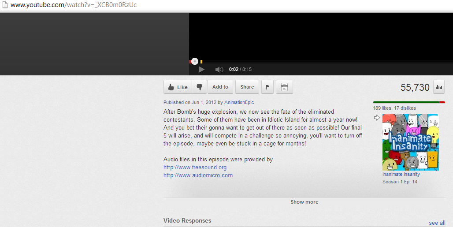See all video responses
This screenshot has width=453, height=227.
[x=437, y=223]
